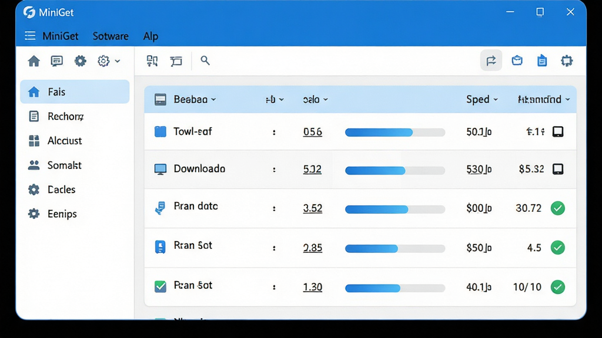Click the green check circle beside 4.5
Screen dimensions: 602x338
(558, 248)
